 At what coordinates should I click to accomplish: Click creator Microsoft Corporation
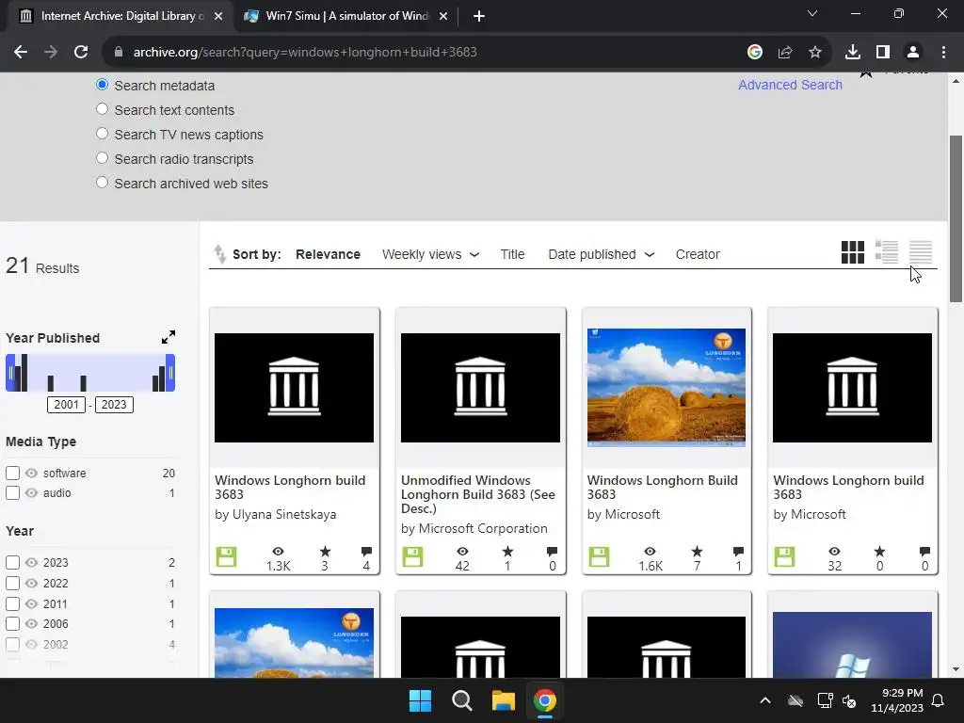point(485,528)
